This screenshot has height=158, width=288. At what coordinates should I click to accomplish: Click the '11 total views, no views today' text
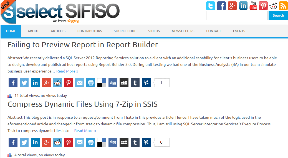click(41, 95)
